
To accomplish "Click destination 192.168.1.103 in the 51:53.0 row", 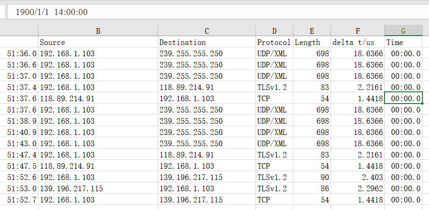I will (207, 188).
